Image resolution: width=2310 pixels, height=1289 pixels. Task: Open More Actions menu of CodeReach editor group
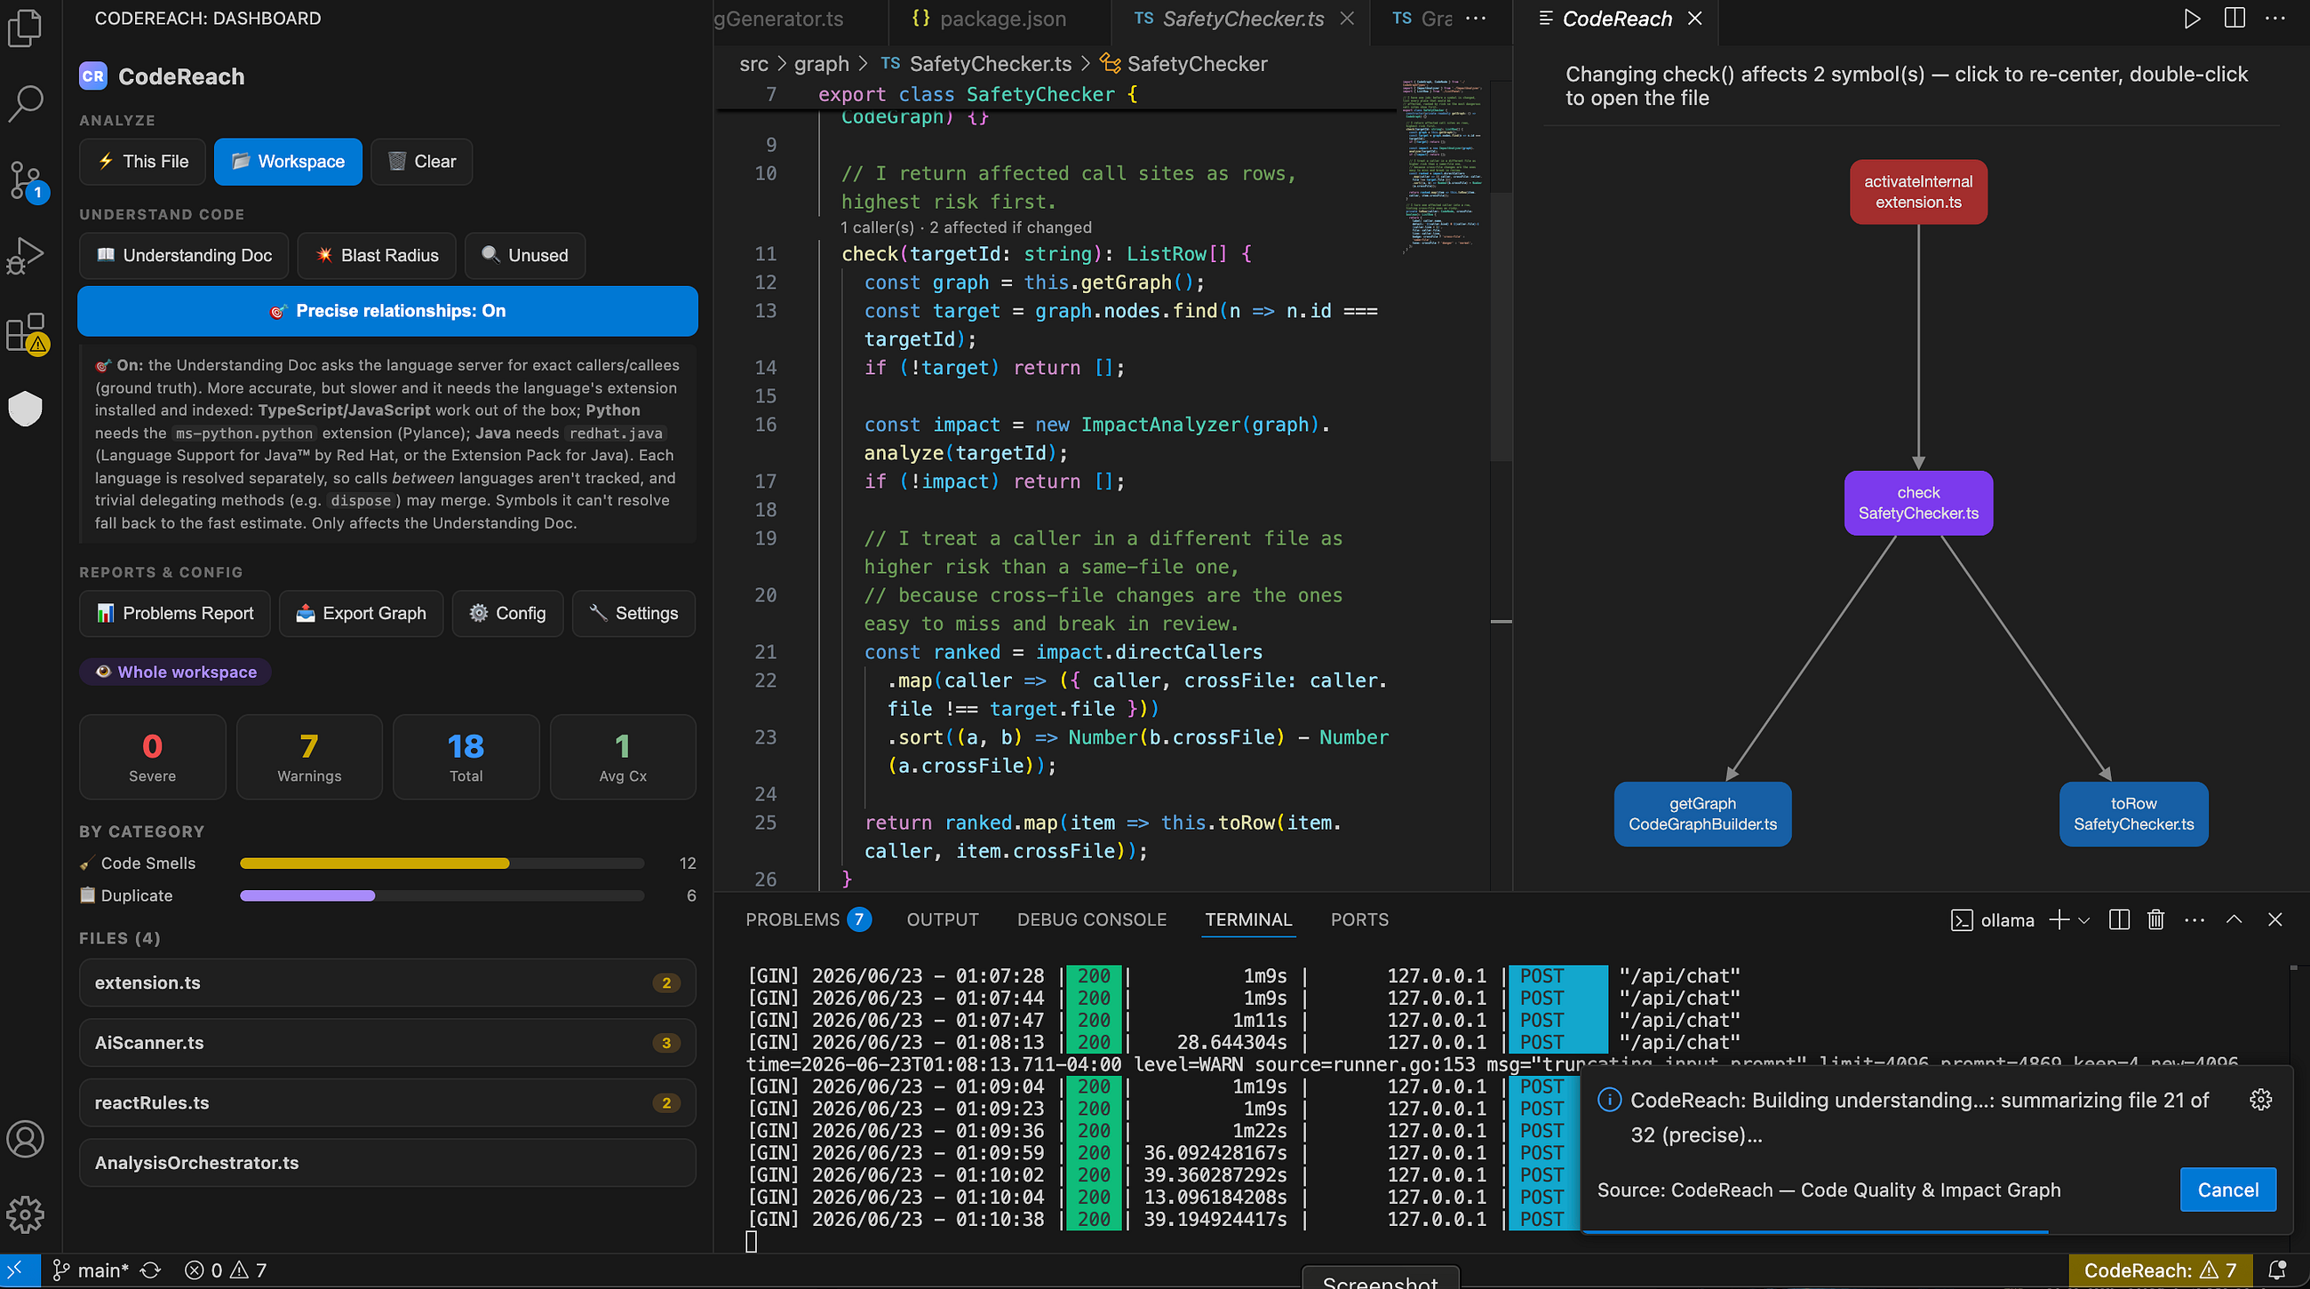(x=2275, y=19)
